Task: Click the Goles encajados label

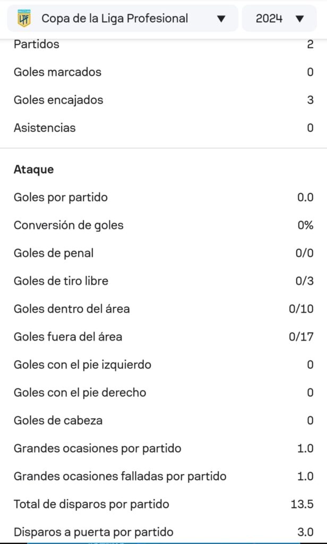Action: (x=58, y=100)
